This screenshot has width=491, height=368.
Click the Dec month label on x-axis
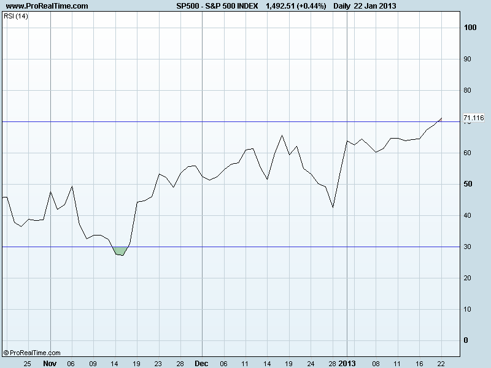201,363
